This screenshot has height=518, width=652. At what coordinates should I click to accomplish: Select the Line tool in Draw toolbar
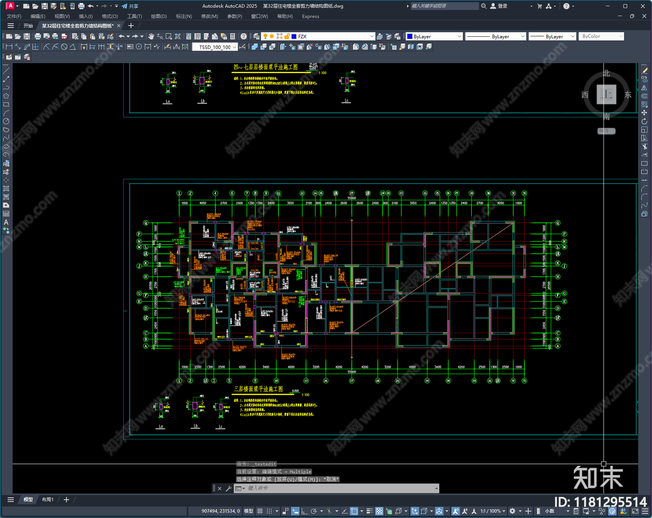pos(6,71)
